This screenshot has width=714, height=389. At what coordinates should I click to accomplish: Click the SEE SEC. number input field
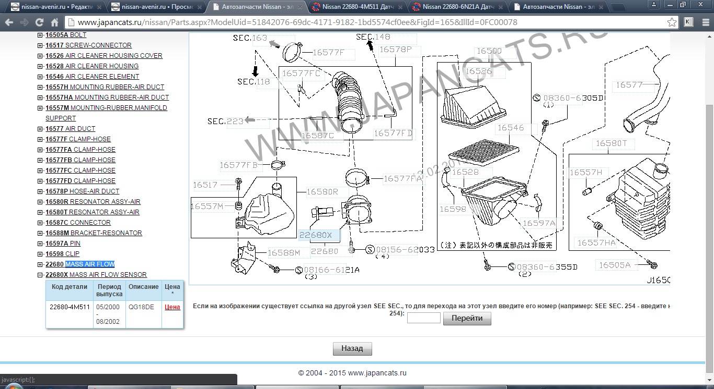coord(423,318)
